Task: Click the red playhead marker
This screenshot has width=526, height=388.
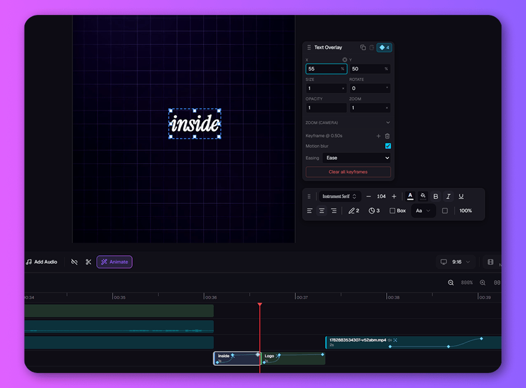Action: tap(260, 304)
